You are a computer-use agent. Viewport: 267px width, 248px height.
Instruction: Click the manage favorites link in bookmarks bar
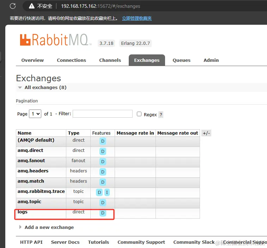[137, 18]
